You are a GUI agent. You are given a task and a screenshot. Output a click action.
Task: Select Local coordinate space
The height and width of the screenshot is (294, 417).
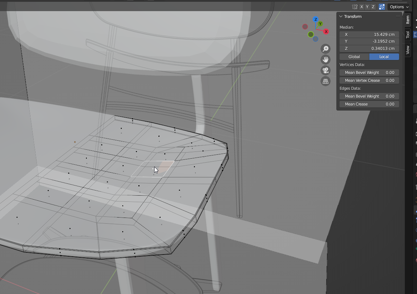coord(384,57)
